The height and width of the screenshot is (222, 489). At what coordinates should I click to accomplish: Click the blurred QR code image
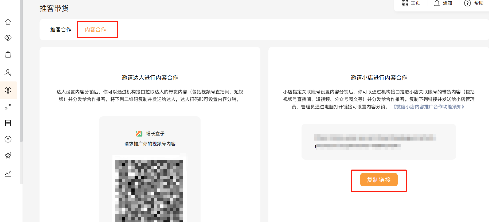click(x=149, y=191)
